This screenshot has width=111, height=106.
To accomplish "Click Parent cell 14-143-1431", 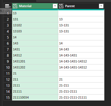I will coord(81,55).
